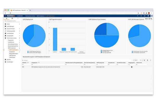Viewport: 156px width, 104px height.
Task: Click the Lizenzbestand navigation icon
Action: tap(5, 33)
